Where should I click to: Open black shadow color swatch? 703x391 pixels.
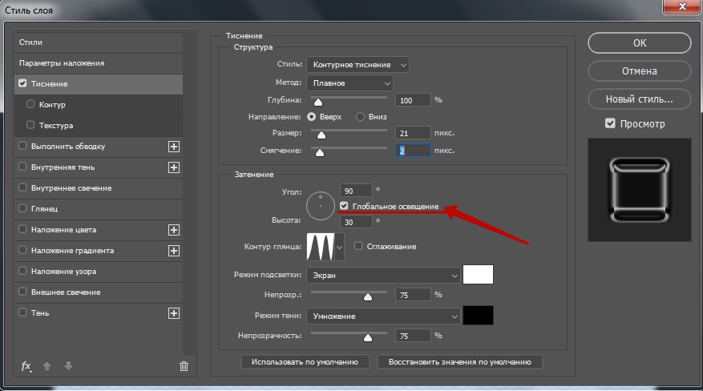(478, 316)
